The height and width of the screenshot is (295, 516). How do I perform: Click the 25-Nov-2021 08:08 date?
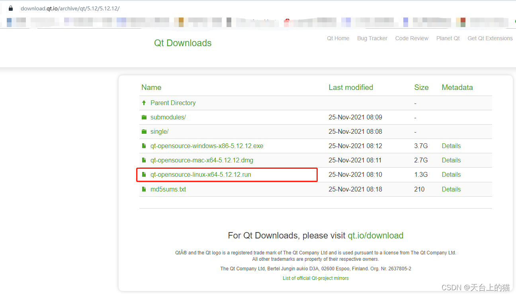tap(355, 131)
